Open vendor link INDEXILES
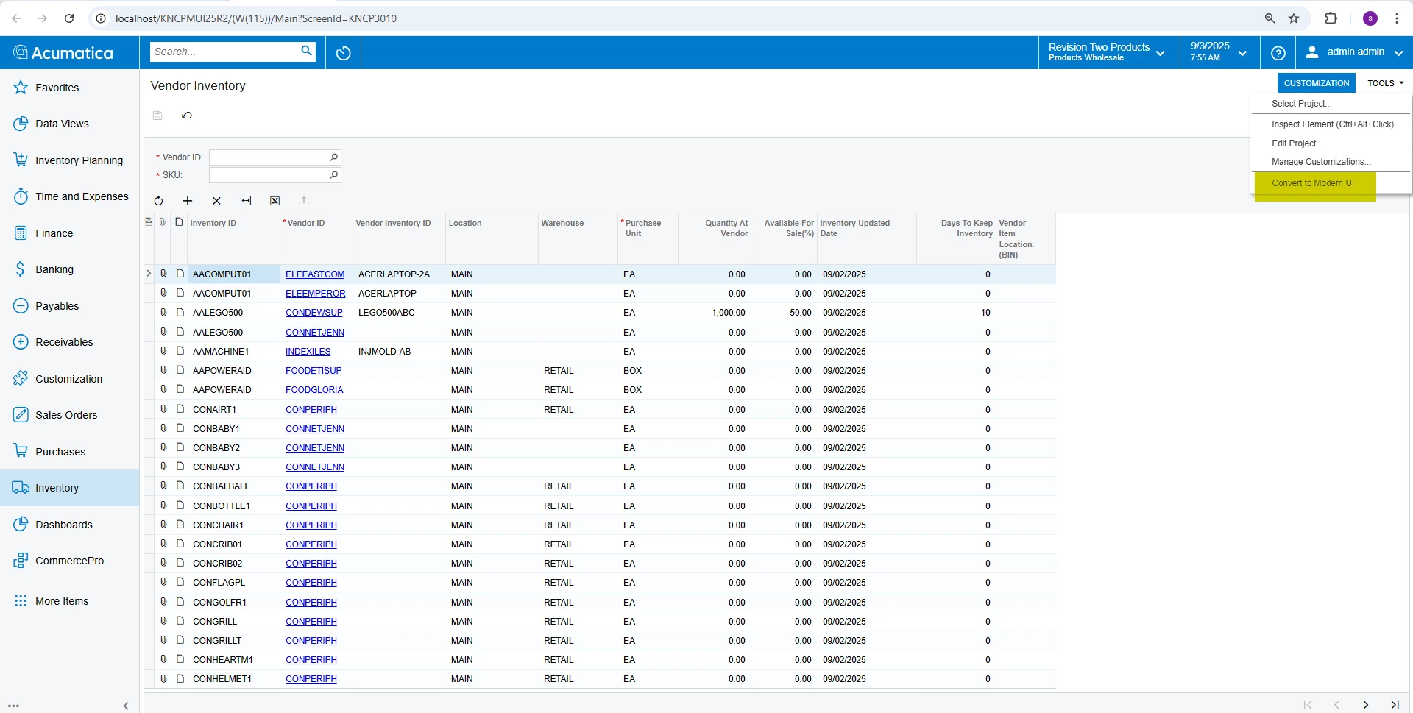Image resolution: width=1413 pixels, height=713 pixels. (x=308, y=352)
